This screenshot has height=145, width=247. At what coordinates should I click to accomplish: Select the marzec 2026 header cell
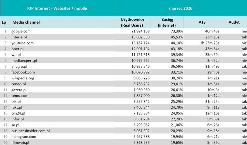tap(180, 8)
